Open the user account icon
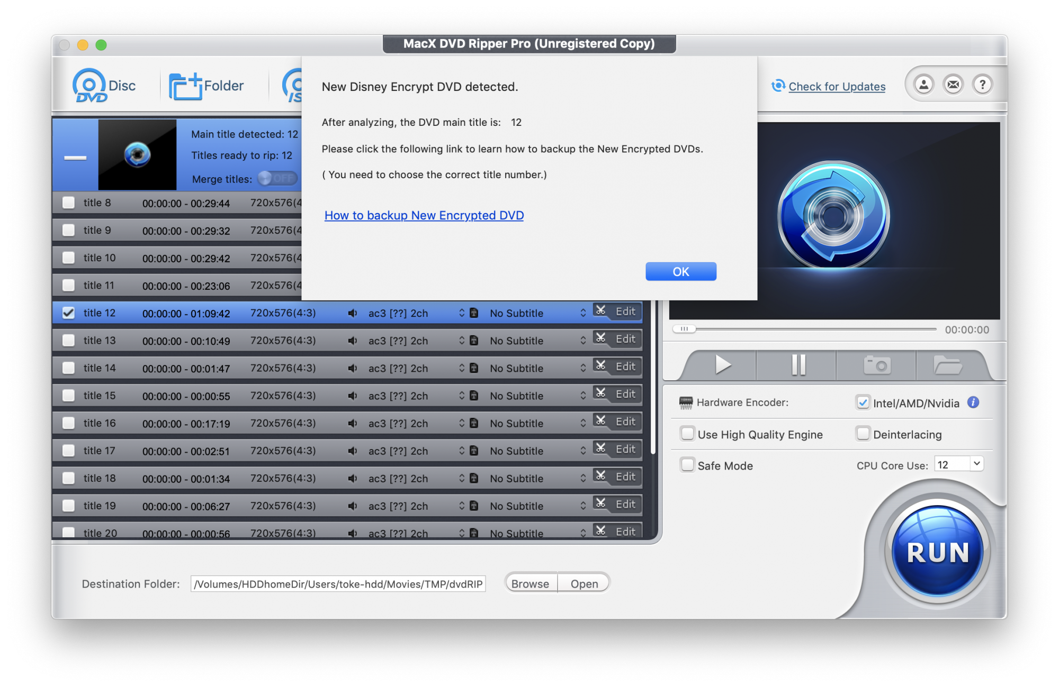Screen dimensions: 1059x687 (x=923, y=85)
